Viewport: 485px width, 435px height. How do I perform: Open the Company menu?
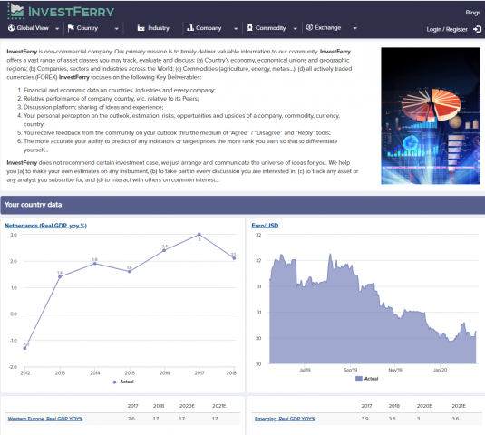pos(209,28)
